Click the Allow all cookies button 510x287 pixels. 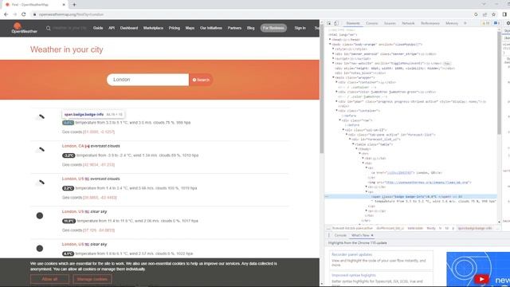point(49,279)
